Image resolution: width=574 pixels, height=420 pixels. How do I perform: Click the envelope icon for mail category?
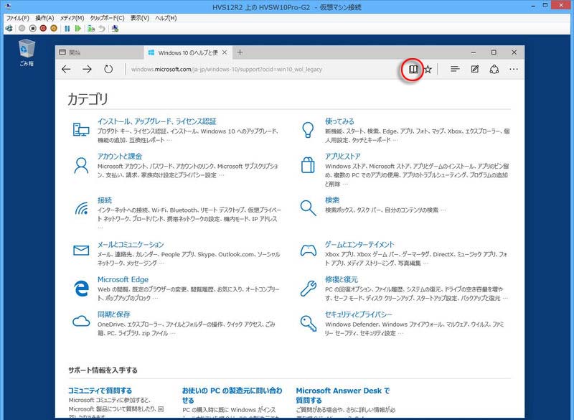pos(81,251)
